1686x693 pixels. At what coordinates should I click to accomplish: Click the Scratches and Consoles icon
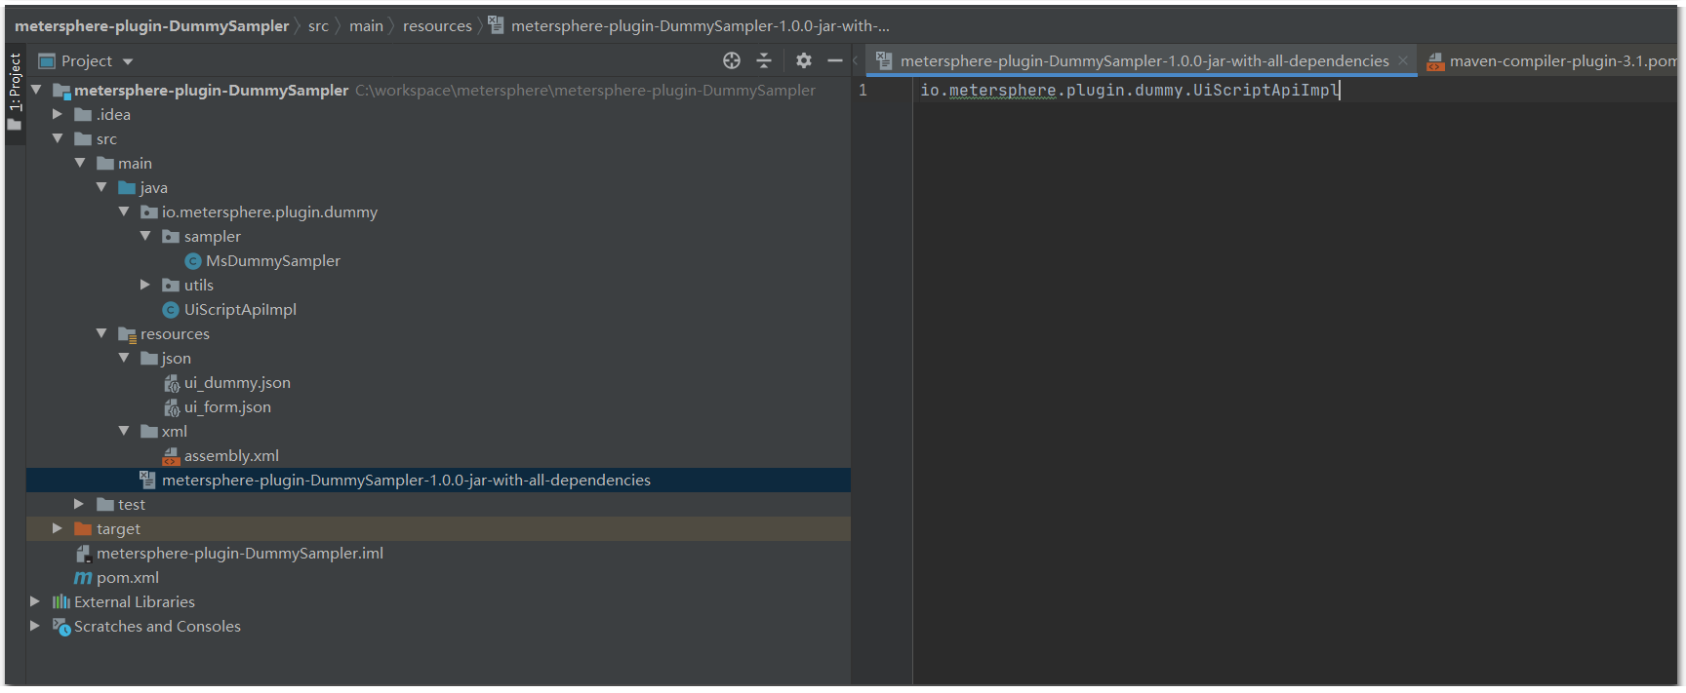point(61,627)
